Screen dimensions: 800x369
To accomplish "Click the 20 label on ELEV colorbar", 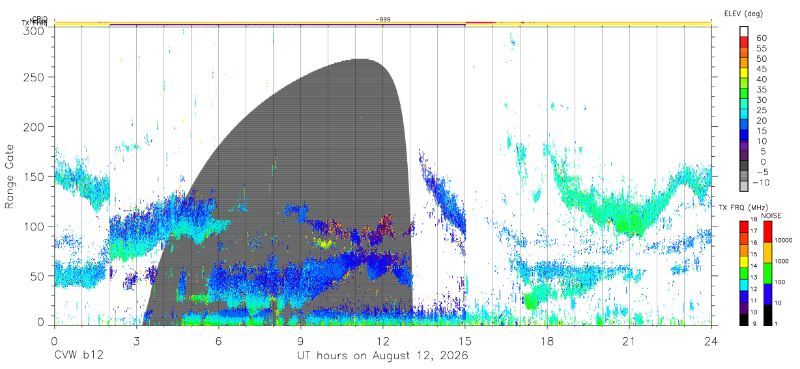I will (x=761, y=121).
